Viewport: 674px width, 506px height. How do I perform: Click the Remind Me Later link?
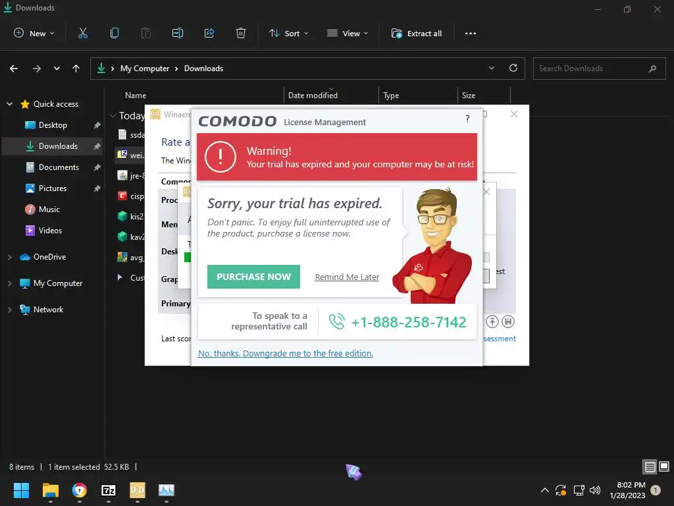[x=347, y=277]
